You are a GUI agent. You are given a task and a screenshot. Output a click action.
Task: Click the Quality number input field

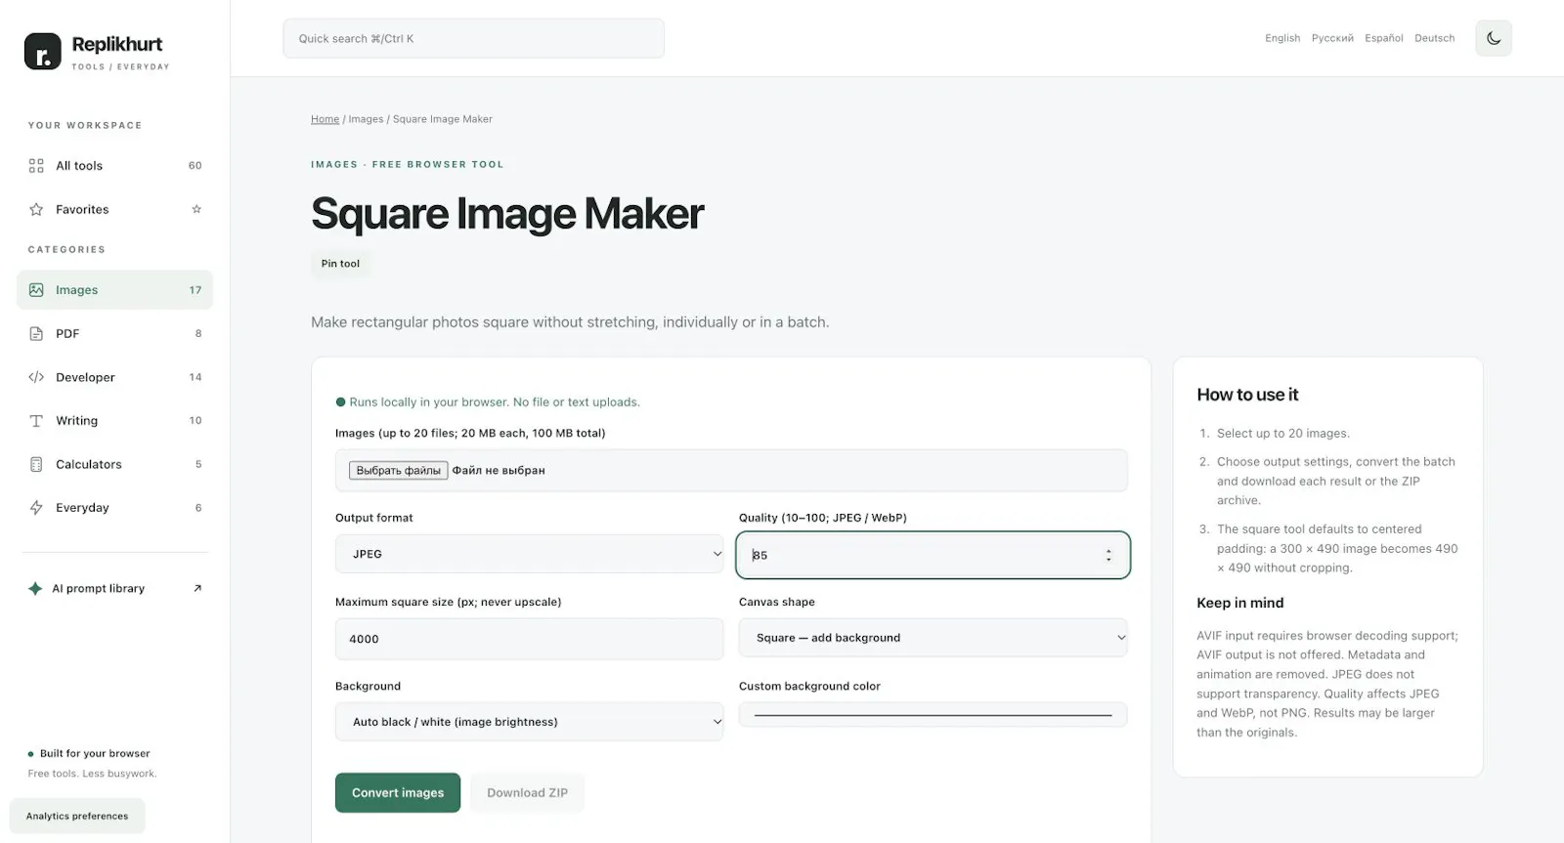click(x=933, y=555)
